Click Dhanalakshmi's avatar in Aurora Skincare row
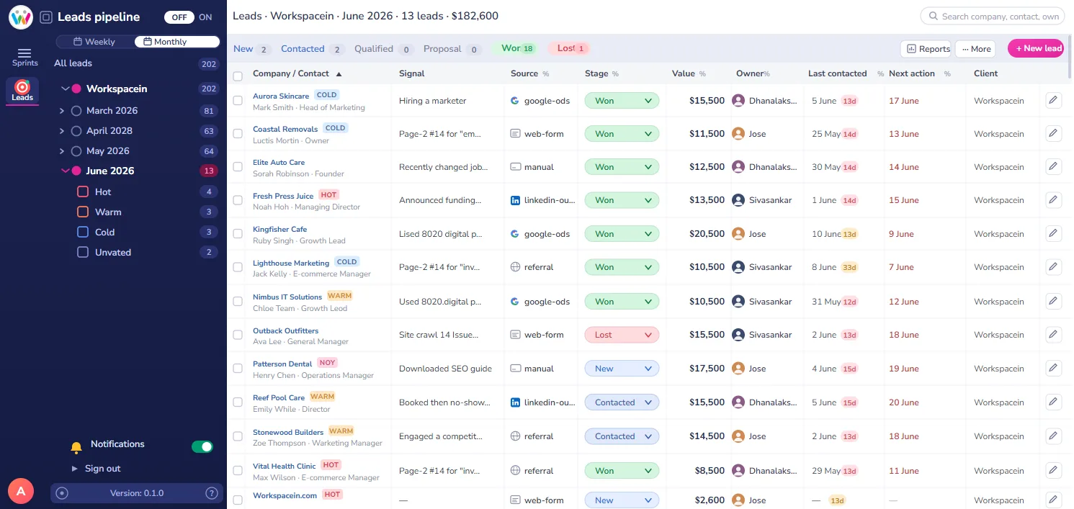 tap(738, 101)
